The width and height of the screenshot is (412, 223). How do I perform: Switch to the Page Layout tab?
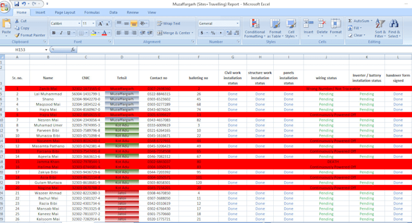[65, 12]
